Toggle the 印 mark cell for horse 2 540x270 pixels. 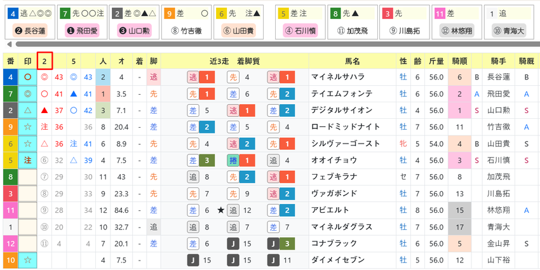coord(28,110)
